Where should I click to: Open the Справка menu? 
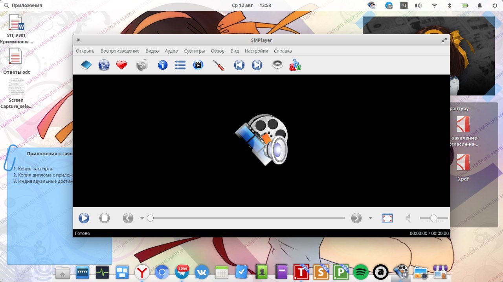[283, 51]
